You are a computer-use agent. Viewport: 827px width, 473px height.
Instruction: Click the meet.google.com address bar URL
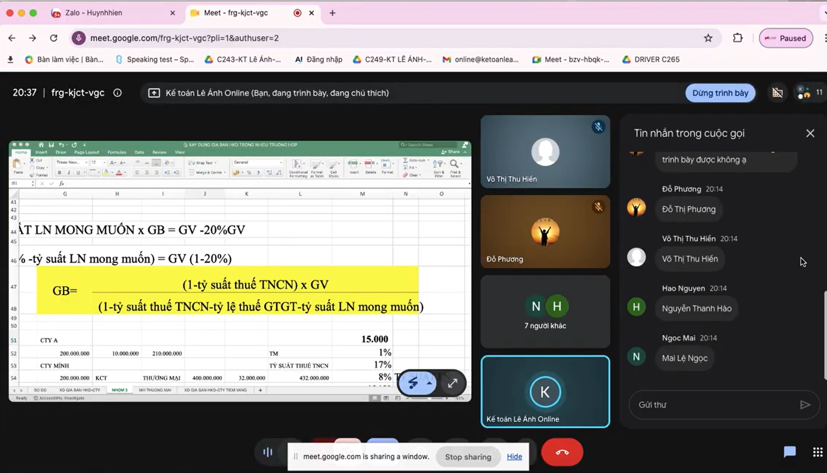(x=184, y=38)
